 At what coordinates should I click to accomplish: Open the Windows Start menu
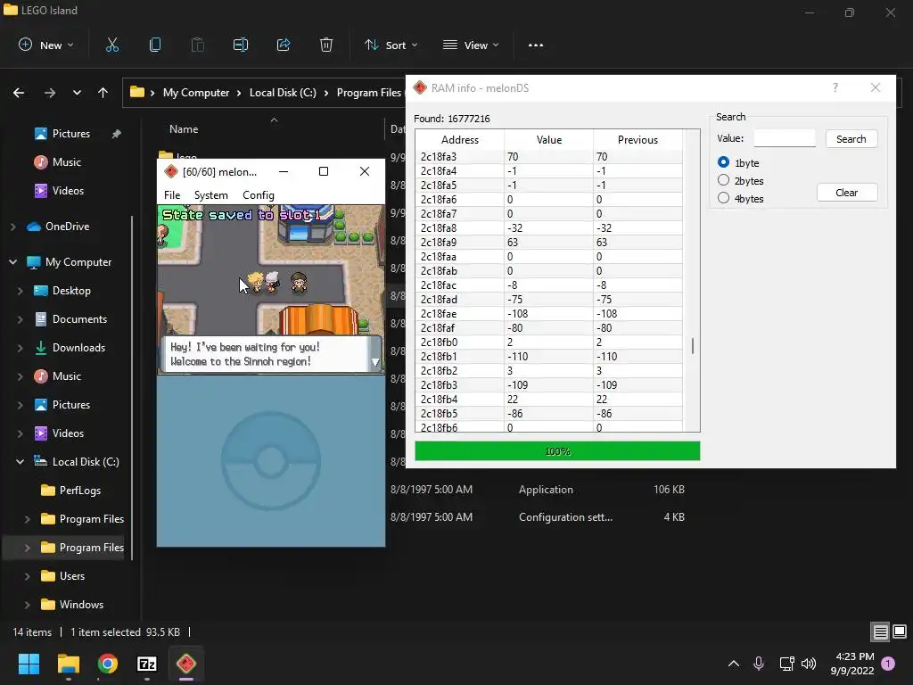point(29,664)
